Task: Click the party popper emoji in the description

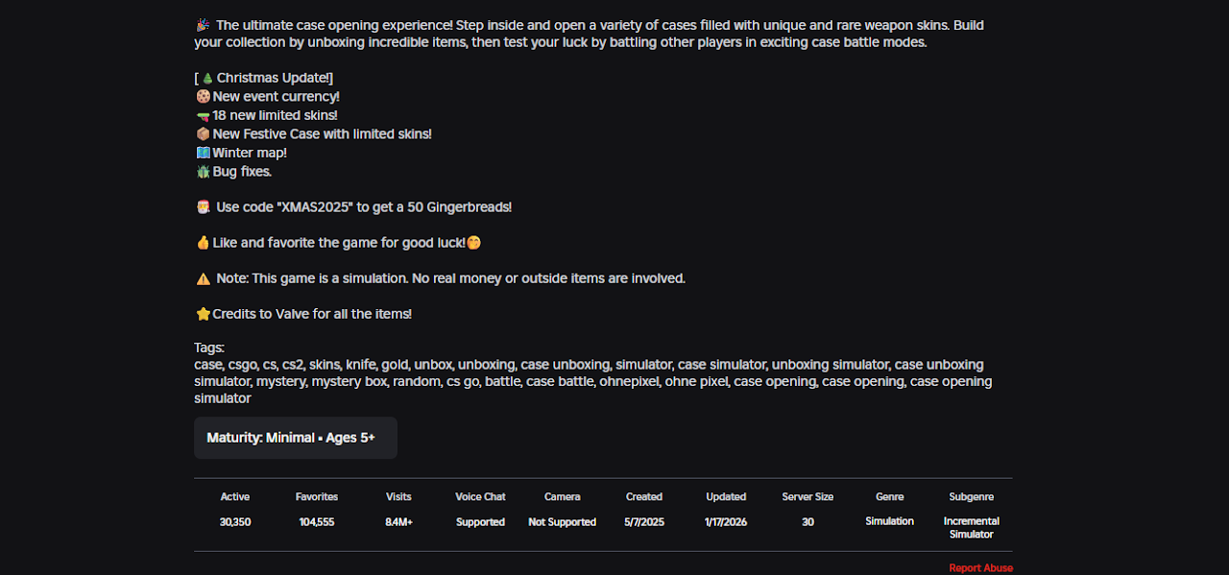Action: click(x=203, y=25)
